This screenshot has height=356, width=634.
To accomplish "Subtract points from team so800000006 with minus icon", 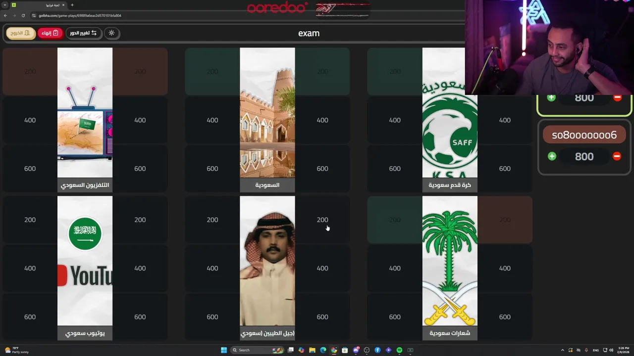I will pyautogui.click(x=617, y=156).
